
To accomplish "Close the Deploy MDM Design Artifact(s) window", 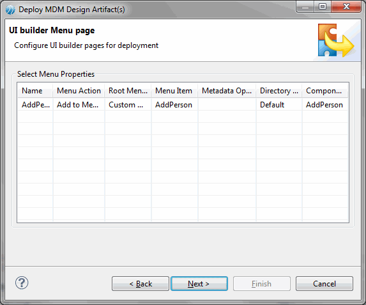I will tap(346, 7).
